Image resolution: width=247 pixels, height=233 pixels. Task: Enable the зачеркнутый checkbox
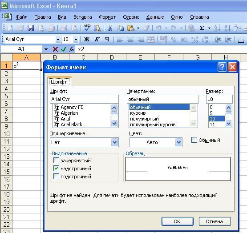(x=56, y=161)
